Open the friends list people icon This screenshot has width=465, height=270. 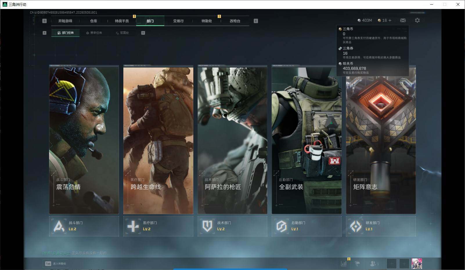(374, 264)
